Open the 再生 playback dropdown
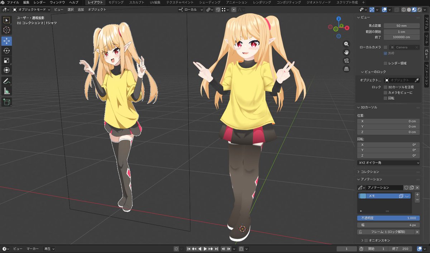 point(49,249)
